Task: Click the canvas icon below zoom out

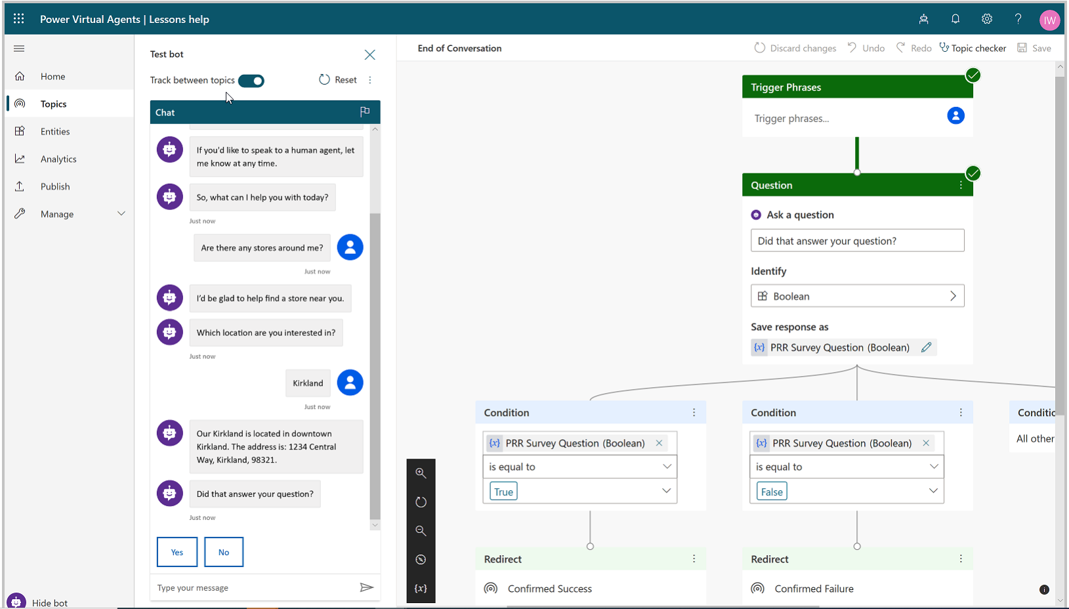Action: (421, 559)
